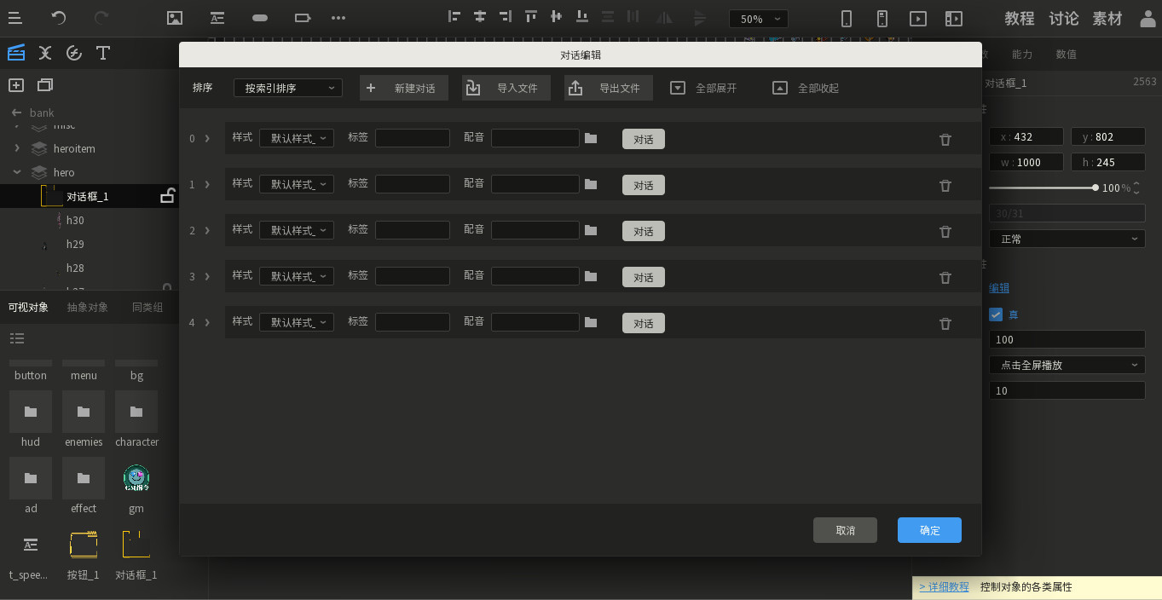This screenshot has height=600, width=1162.
Task: Open the folder picker beside row 1's 配音 field
Action: click(x=592, y=183)
